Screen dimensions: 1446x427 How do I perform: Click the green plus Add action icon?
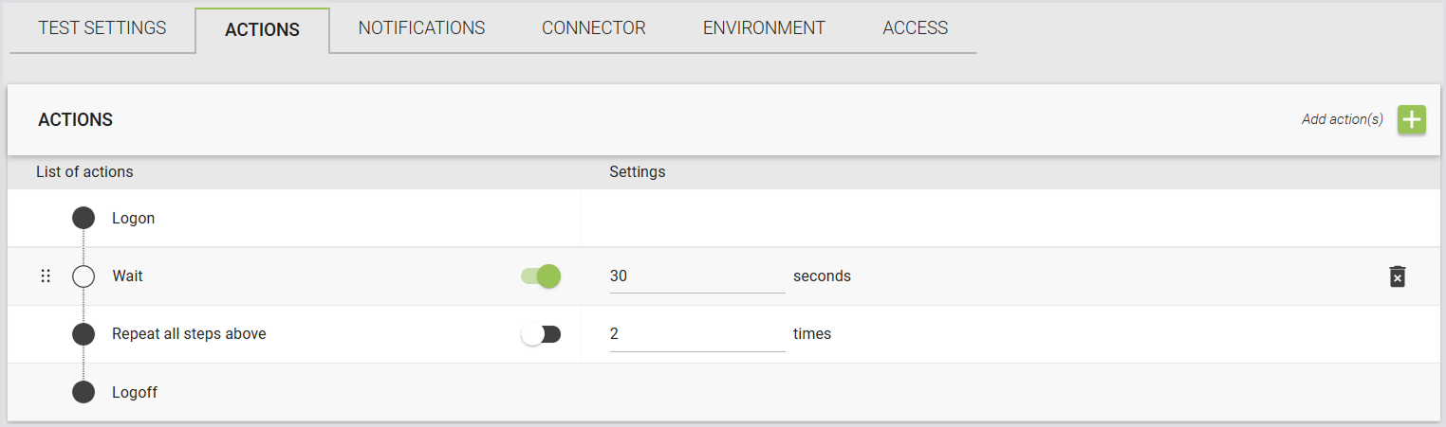(1412, 120)
